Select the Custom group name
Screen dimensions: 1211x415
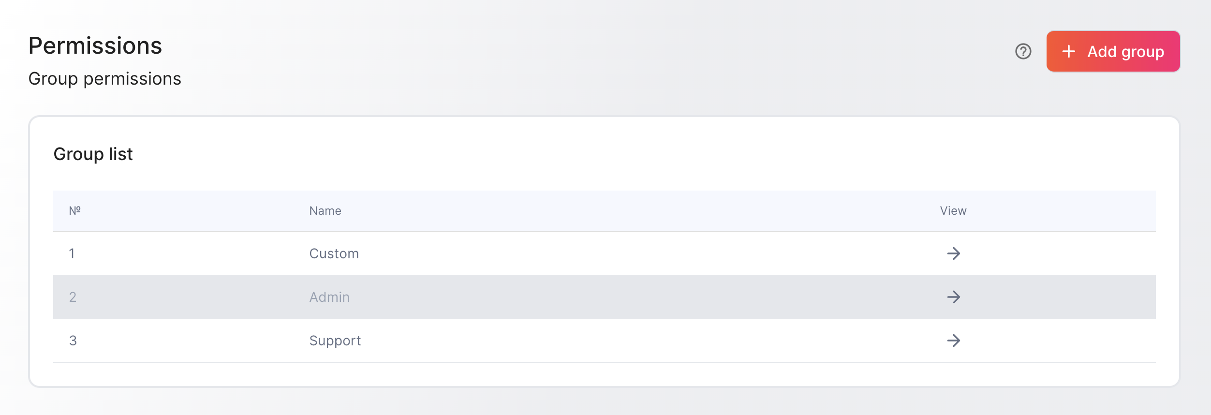pyautogui.click(x=334, y=253)
